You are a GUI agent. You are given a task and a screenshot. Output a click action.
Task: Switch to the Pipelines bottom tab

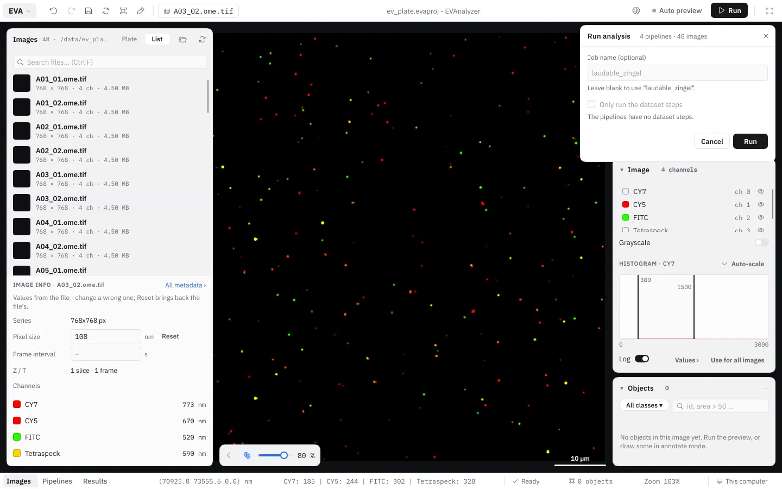[57, 481]
